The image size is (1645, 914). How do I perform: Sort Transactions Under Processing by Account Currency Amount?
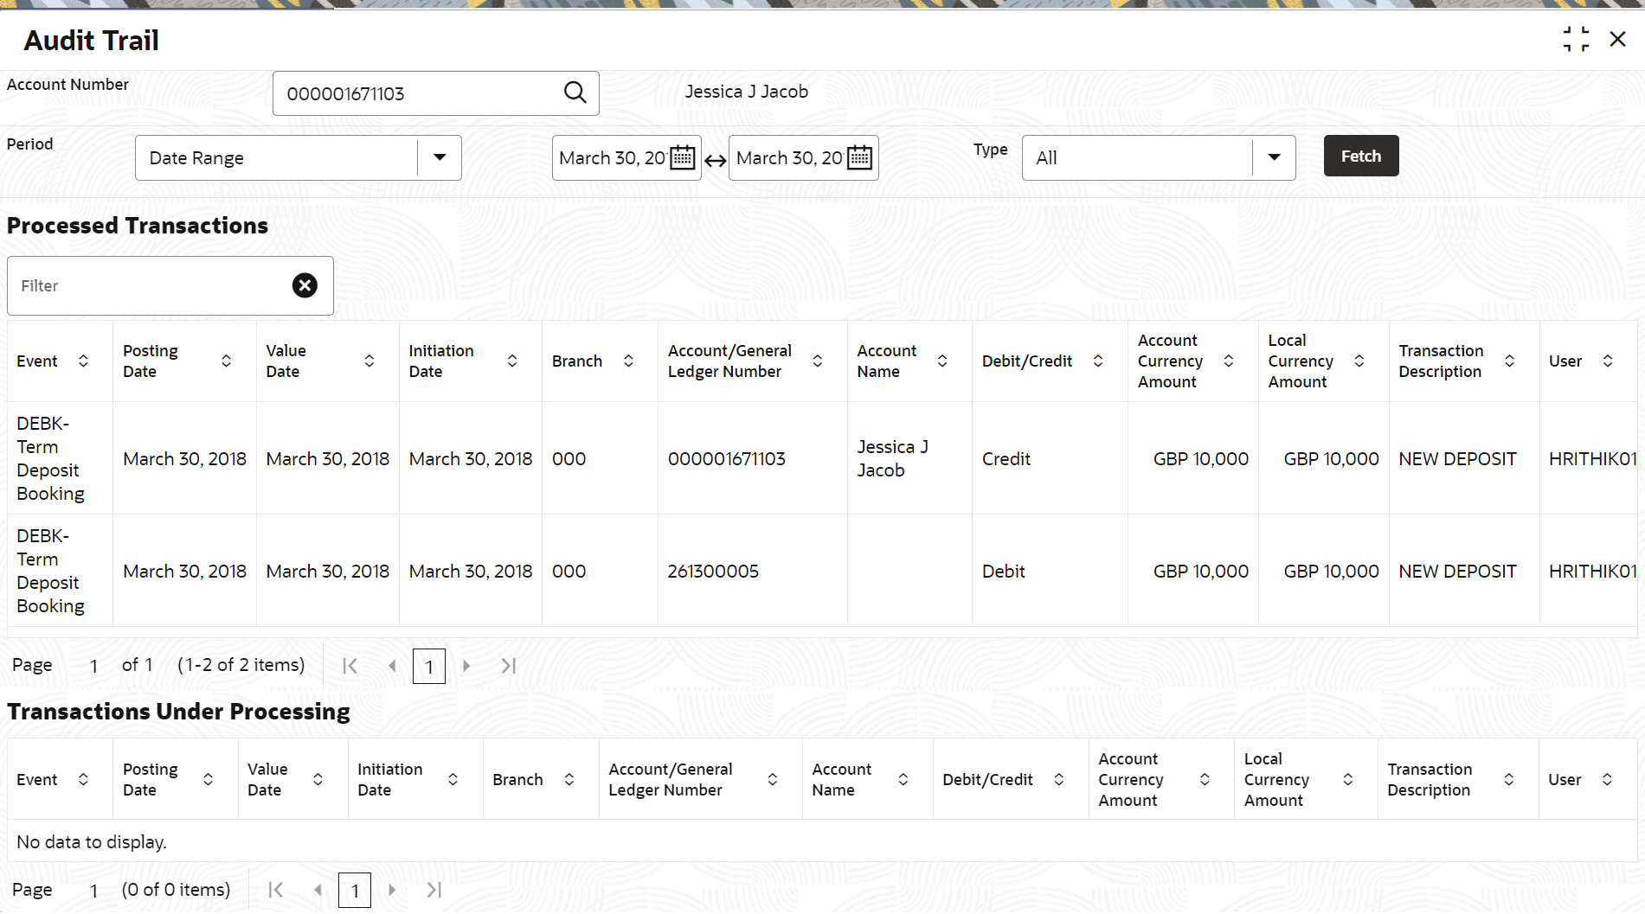1204,779
